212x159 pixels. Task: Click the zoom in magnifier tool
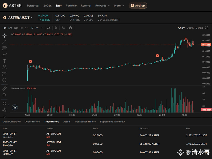click(x=4, y=95)
